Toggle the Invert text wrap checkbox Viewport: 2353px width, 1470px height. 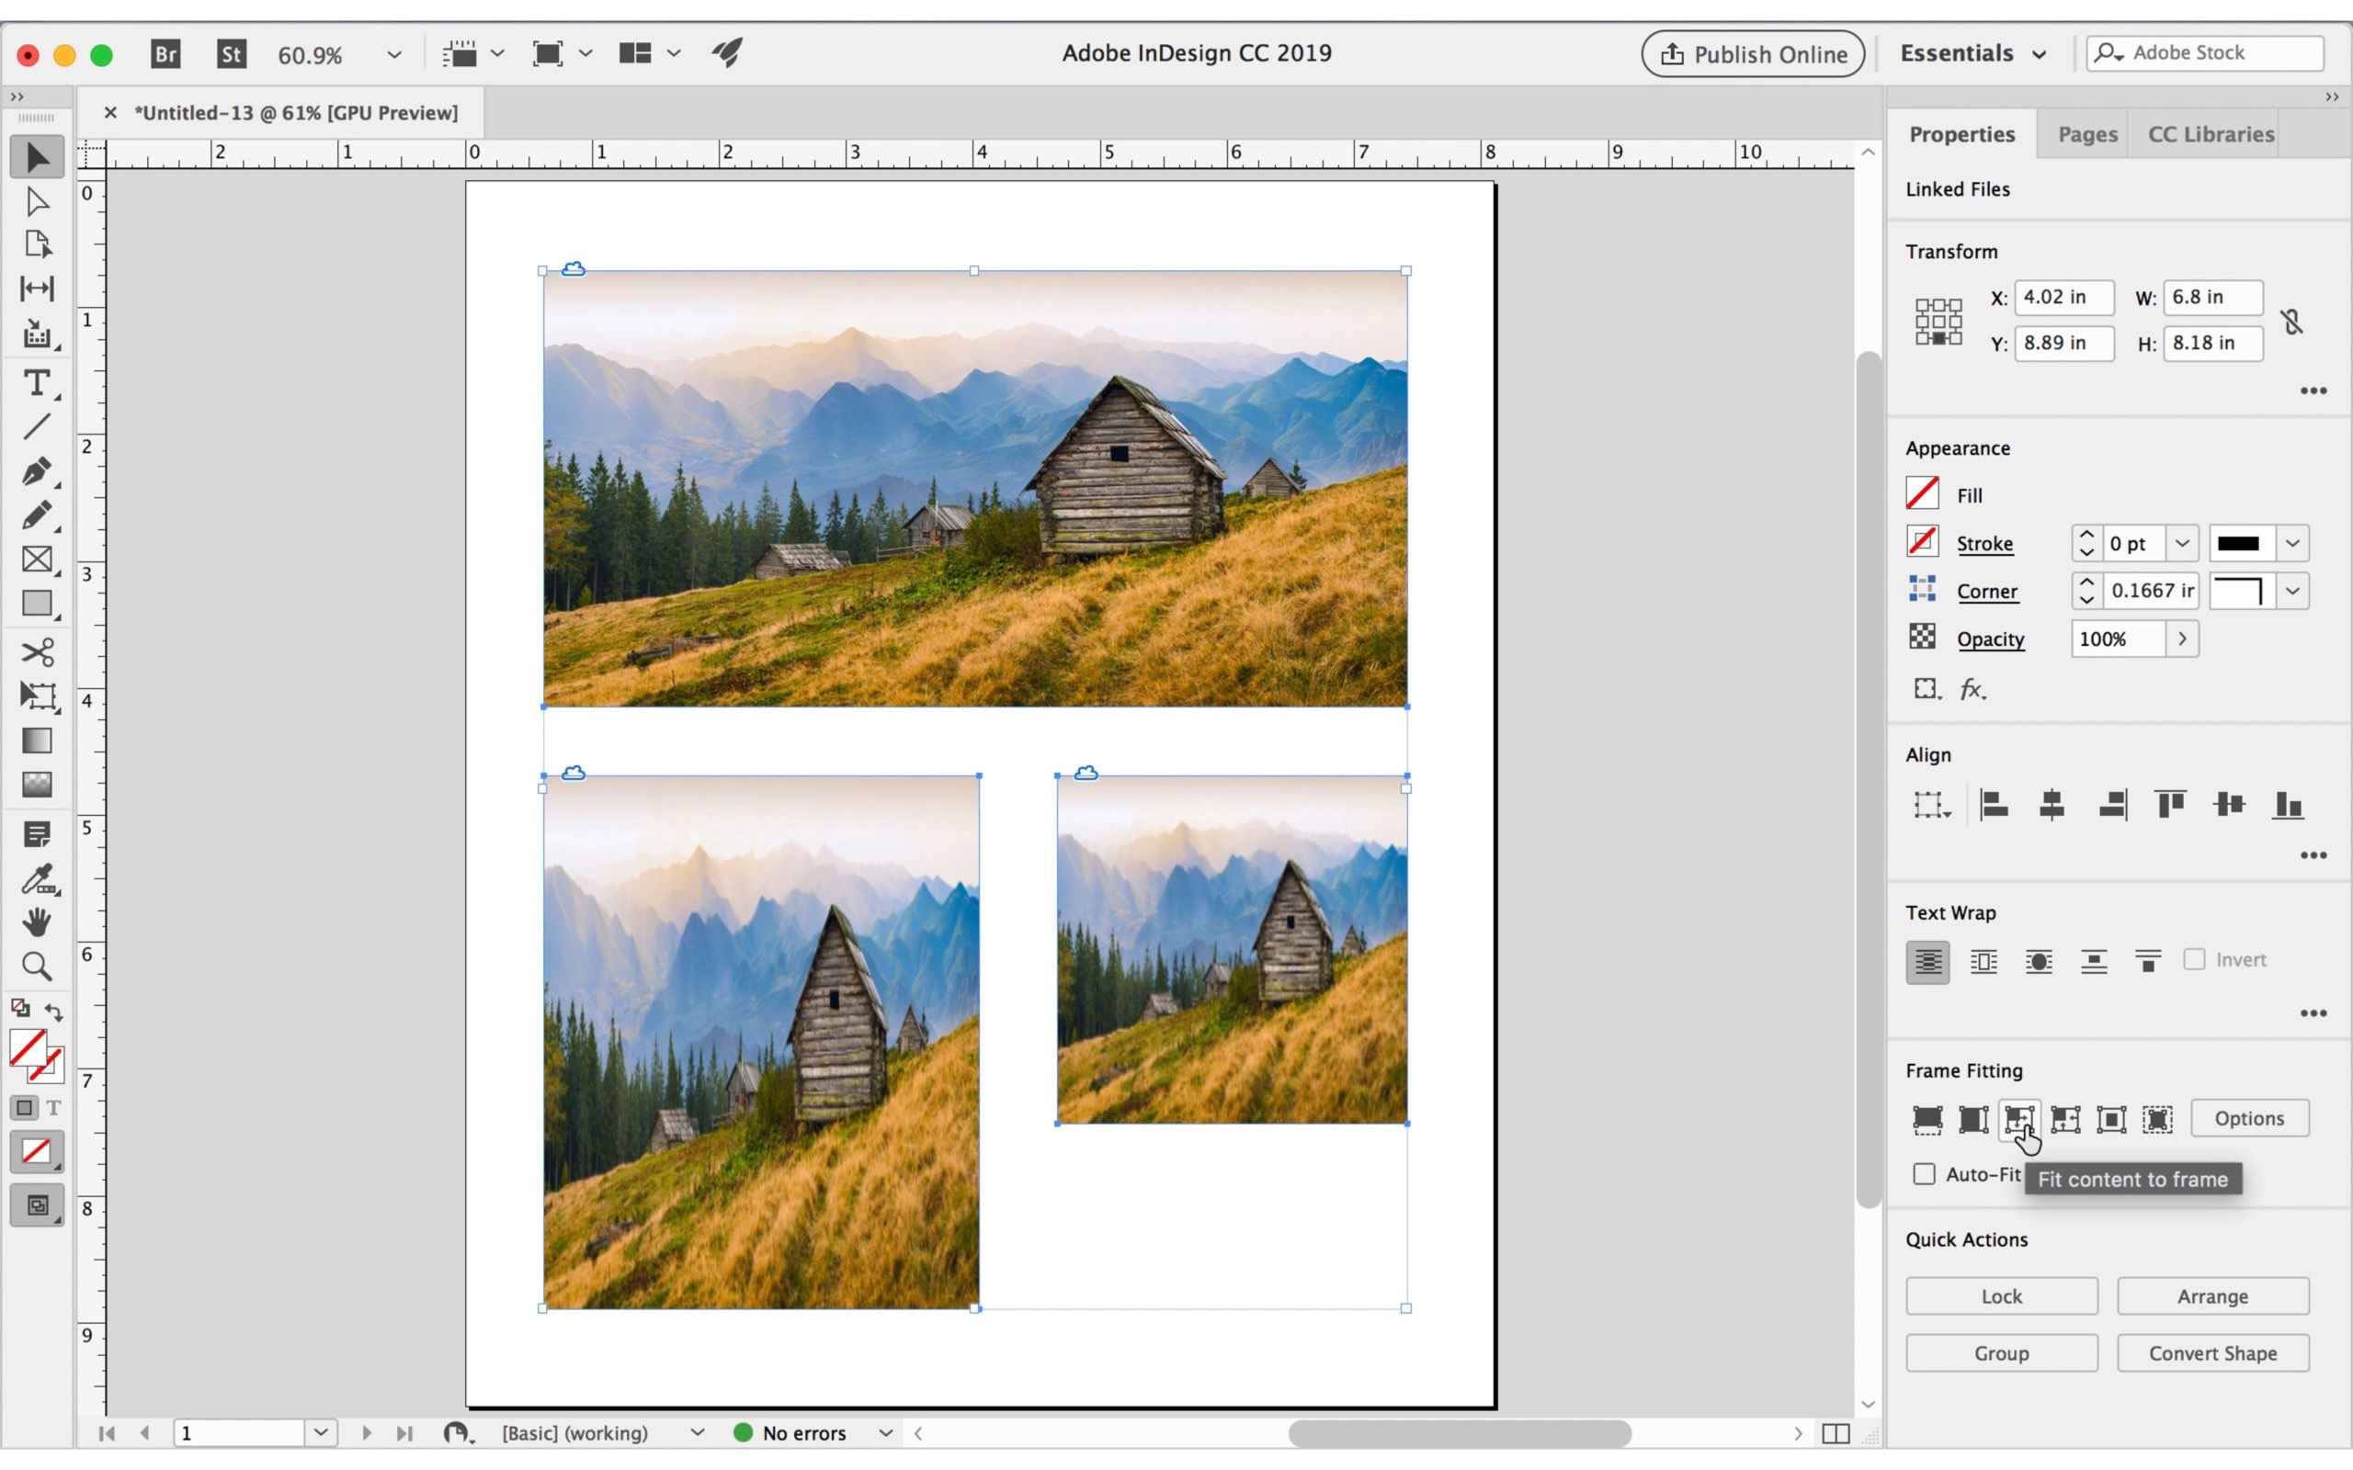click(2195, 959)
